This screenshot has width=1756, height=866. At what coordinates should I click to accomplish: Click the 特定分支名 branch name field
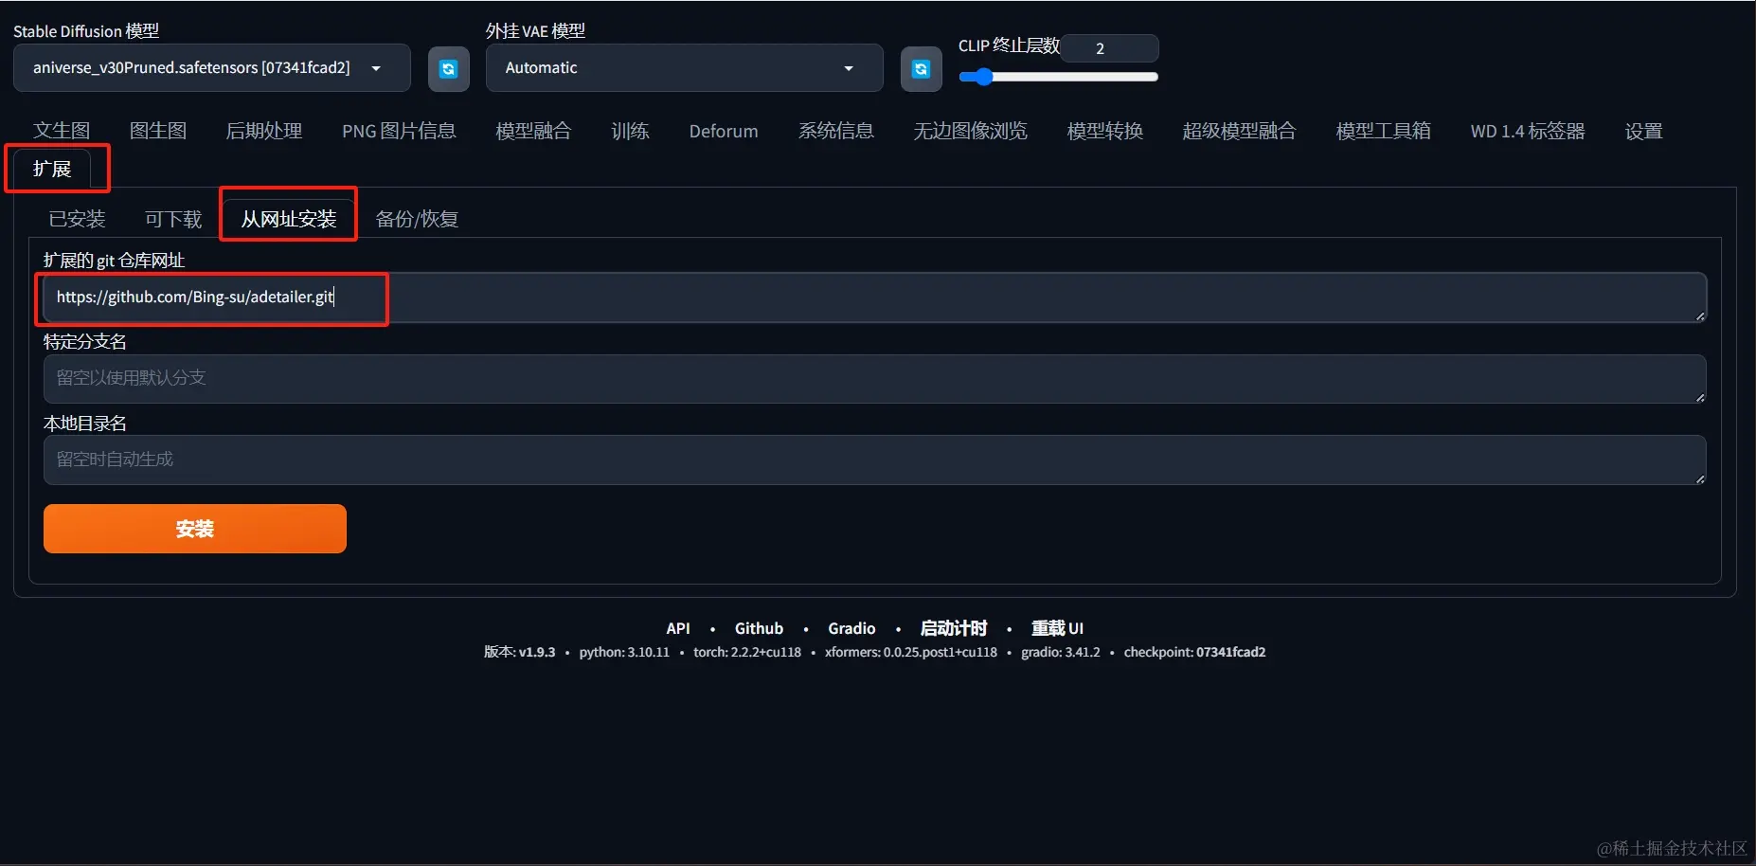874,379
